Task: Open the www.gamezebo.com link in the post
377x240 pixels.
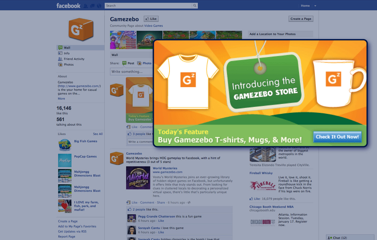Action: pos(168,172)
